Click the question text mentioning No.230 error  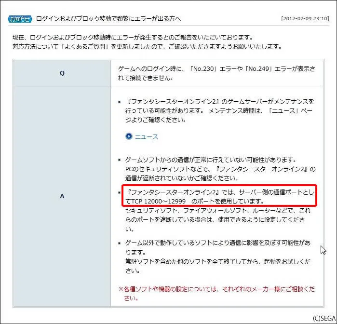216,73
